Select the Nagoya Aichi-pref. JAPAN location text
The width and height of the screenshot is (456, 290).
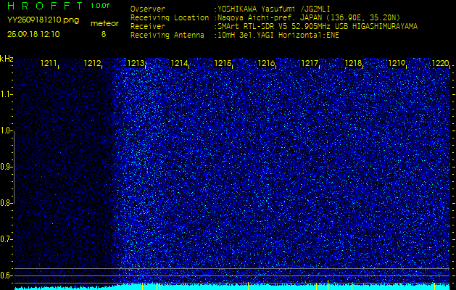click(x=307, y=17)
